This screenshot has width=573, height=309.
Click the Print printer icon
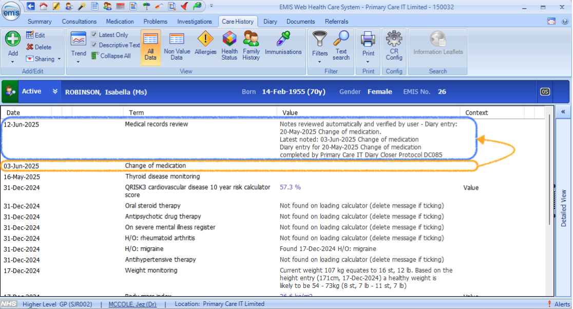(368, 39)
